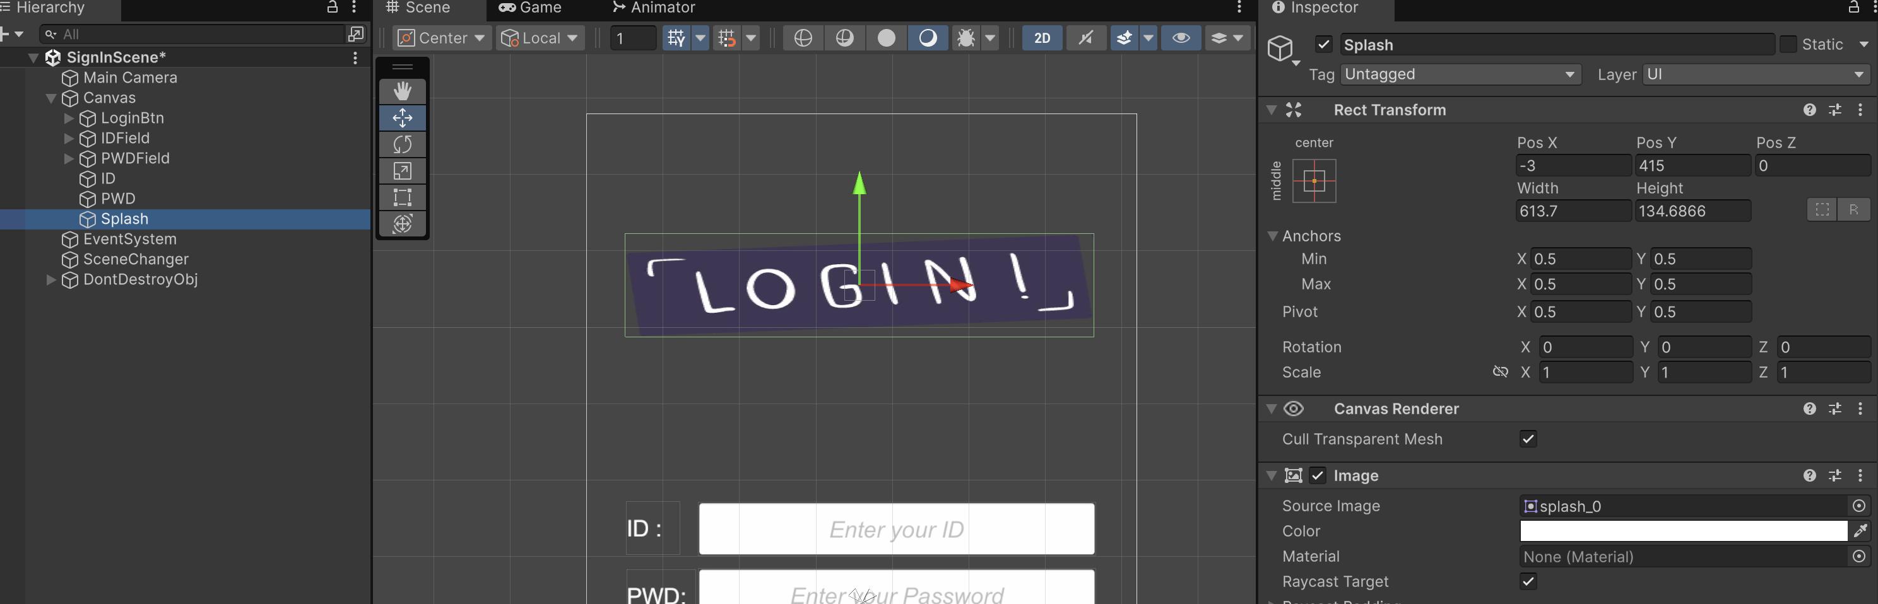
Task: Switch to the Game tab
Action: tap(530, 8)
